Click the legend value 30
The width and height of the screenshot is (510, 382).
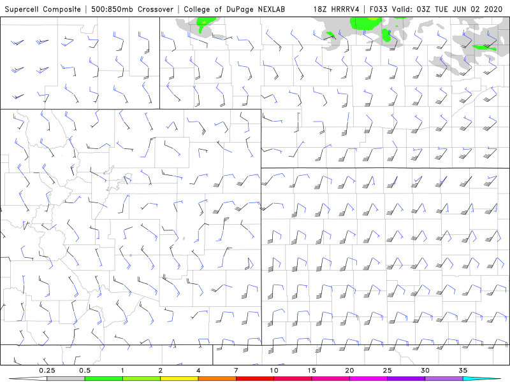tap(425, 371)
